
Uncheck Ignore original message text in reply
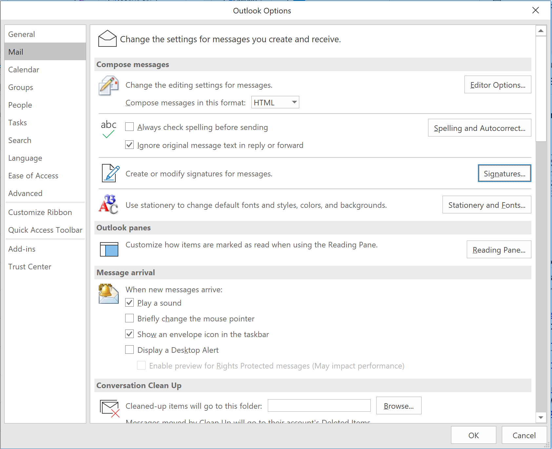click(129, 145)
